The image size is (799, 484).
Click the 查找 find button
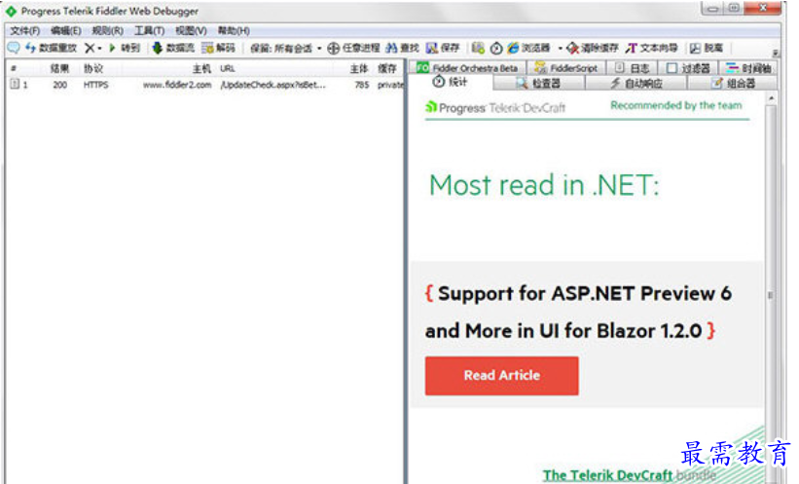pyautogui.click(x=402, y=48)
